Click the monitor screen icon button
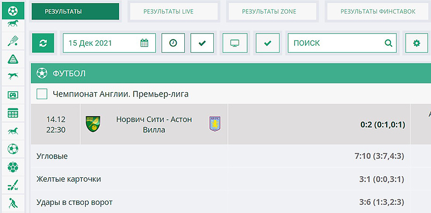 click(235, 43)
